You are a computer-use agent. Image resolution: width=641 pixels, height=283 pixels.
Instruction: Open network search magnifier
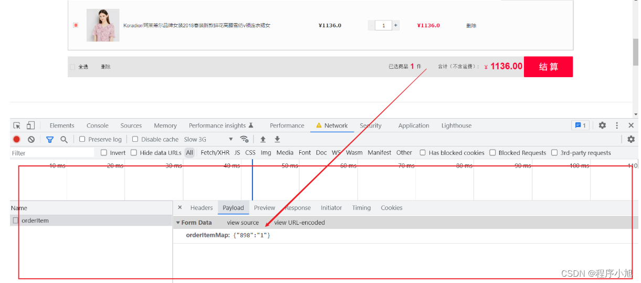click(64, 139)
